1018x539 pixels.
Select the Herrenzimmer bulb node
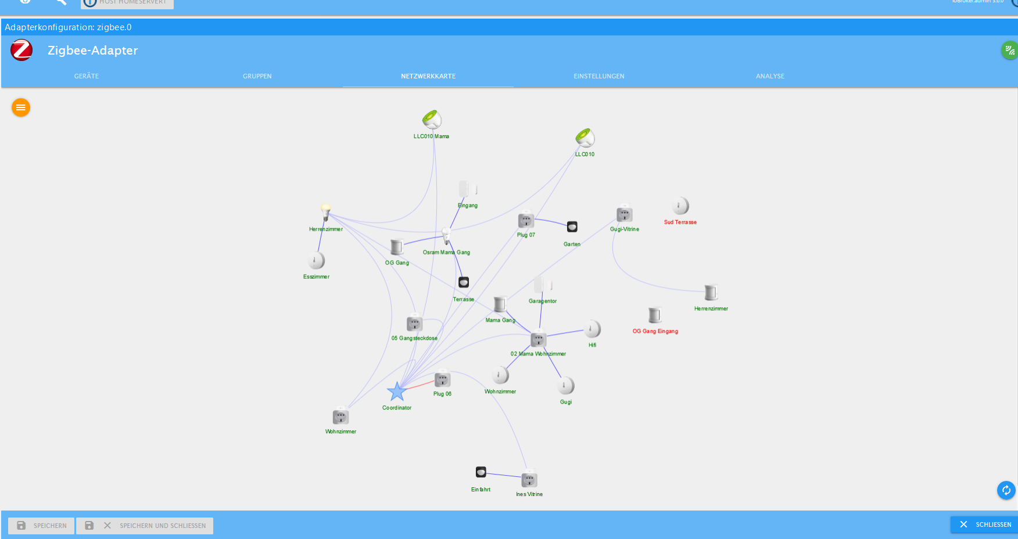(326, 213)
